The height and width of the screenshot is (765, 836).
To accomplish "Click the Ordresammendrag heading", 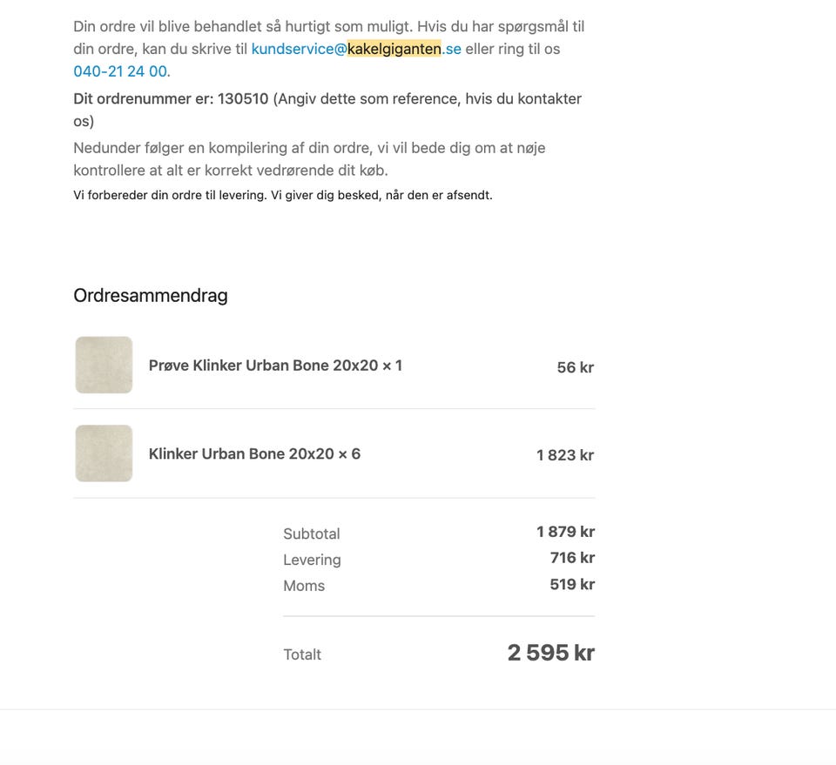I will (151, 295).
